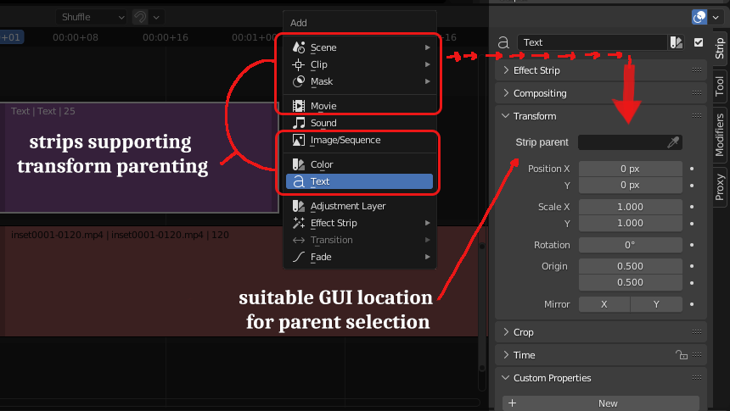Click the editor type icon at top right

tap(699, 17)
